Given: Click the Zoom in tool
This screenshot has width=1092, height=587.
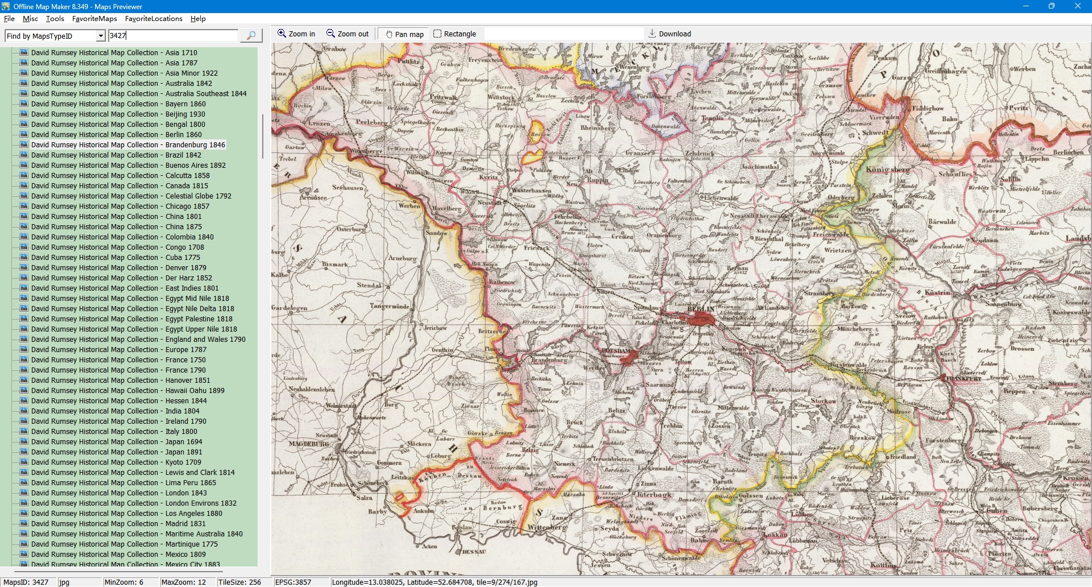Looking at the screenshot, I should tap(296, 34).
